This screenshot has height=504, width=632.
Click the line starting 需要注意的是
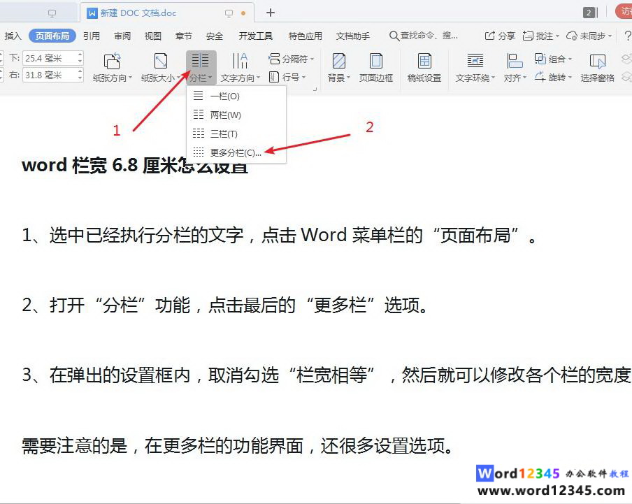238,445
